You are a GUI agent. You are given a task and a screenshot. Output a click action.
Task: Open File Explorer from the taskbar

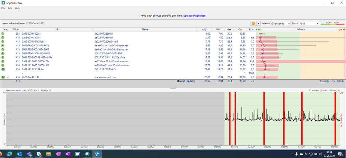pyautogui.click(x=48, y=154)
